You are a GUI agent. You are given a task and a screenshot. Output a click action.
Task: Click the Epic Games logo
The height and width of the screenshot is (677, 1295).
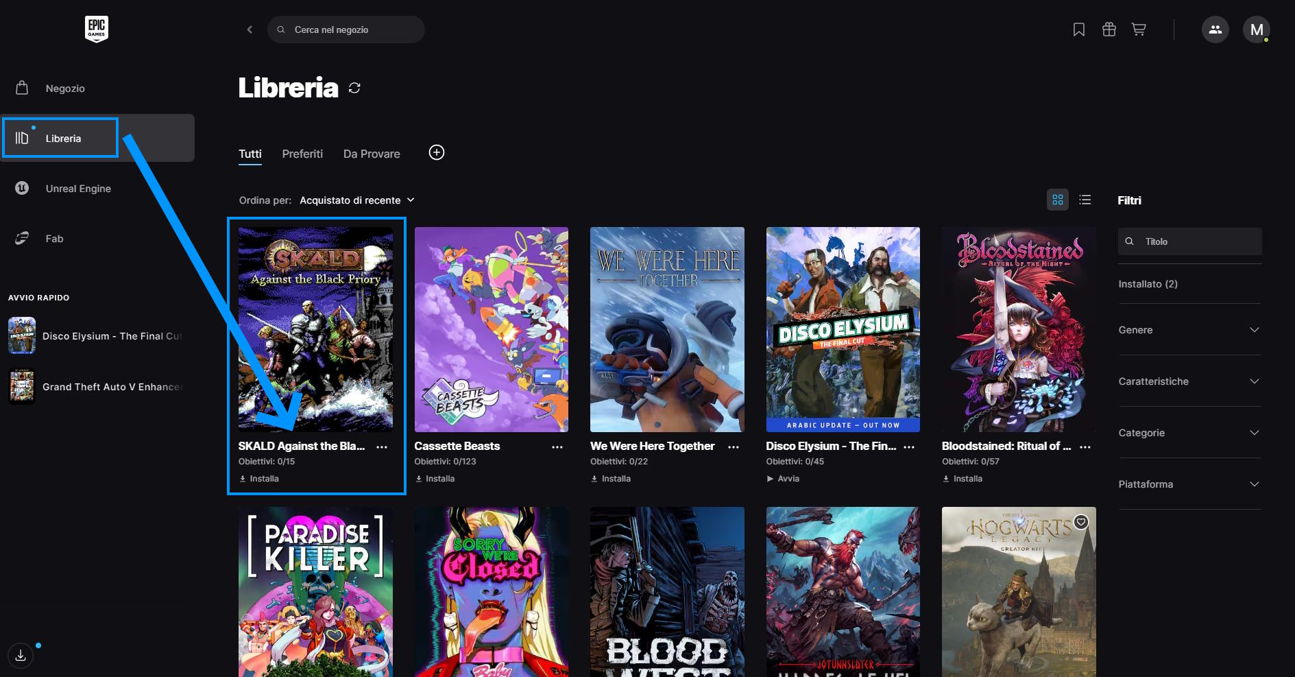(x=96, y=29)
